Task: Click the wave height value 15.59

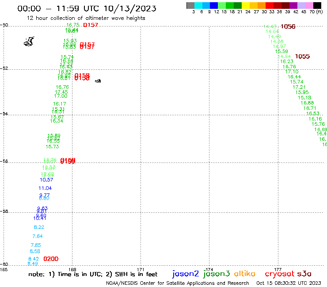Action: coord(281,51)
